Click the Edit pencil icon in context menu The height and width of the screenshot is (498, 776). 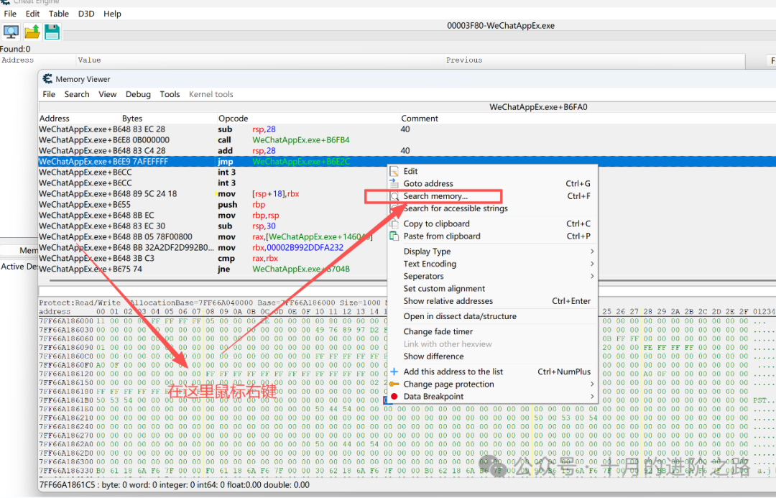[394, 171]
